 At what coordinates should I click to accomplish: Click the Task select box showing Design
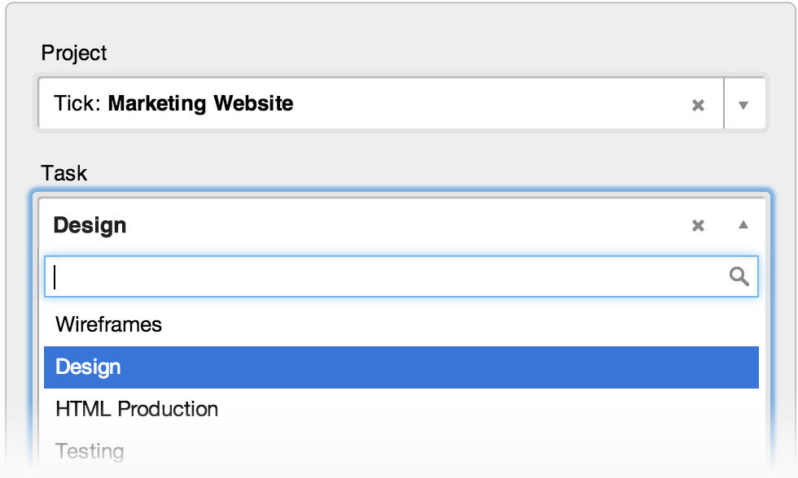click(x=366, y=225)
